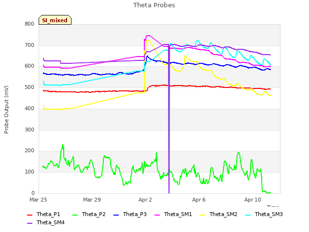This screenshot has width=309, height=232.
Task: Click the yellow Theta_SM2 legend swatch
Action: [x=203, y=215]
